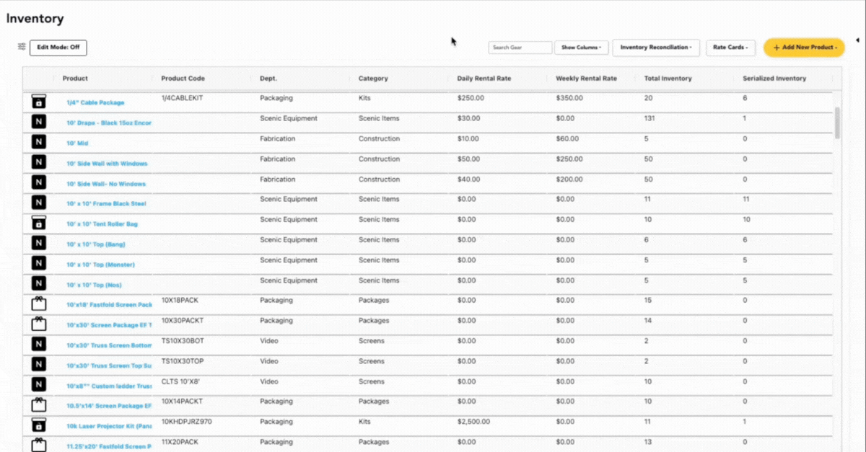This screenshot has width=866, height=452.
Task: Click kit icon for 10k Laser Projector Kit
Action: click(39, 425)
